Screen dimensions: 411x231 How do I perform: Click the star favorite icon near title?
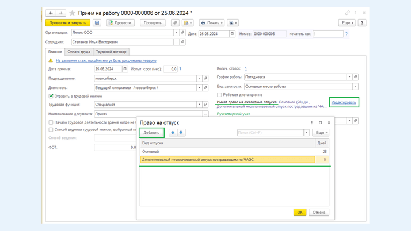(x=72, y=13)
